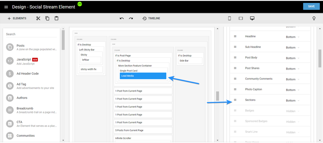Screen dimensions: 323x143
Task: Click the redo arrow
Action: point(131,18)
